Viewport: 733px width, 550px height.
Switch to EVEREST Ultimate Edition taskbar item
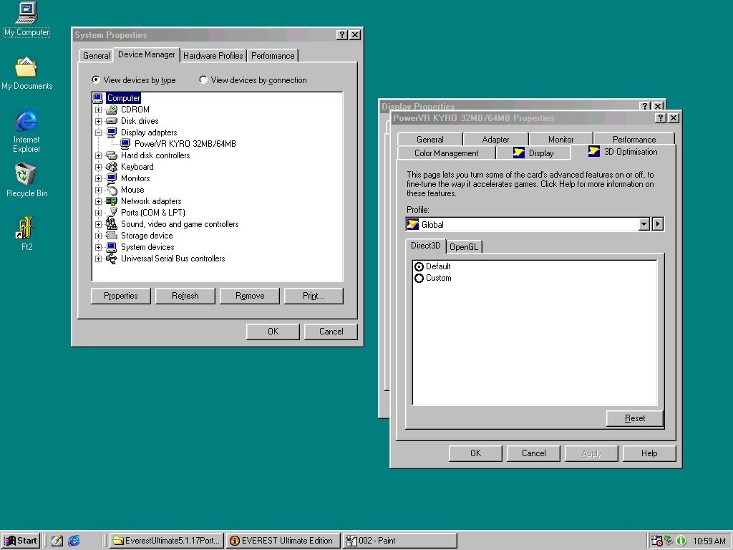284,541
